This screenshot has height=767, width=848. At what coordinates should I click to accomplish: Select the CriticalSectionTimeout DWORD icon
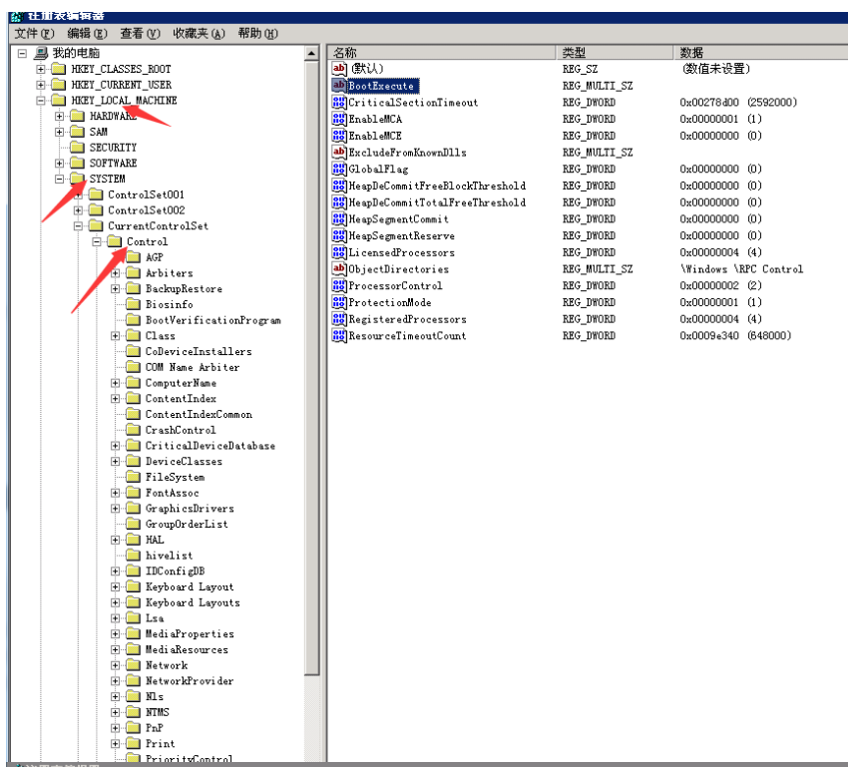pyautogui.click(x=339, y=102)
